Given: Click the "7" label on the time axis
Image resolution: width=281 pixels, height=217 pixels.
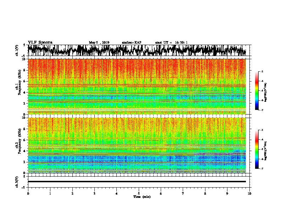Looking at the screenshot, I should [x=183, y=193].
